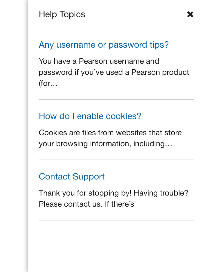Click divider below the cookies topic
This screenshot has height=272, width=205.
116,160
